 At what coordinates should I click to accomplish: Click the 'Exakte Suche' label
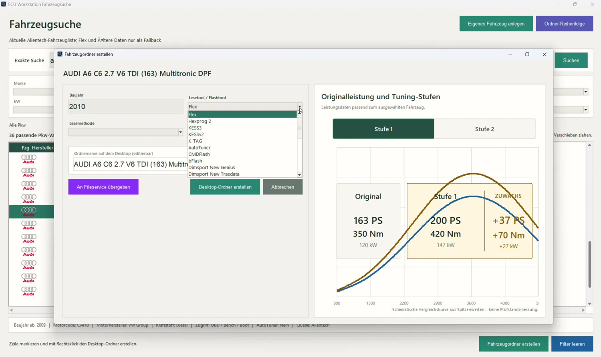tap(29, 60)
